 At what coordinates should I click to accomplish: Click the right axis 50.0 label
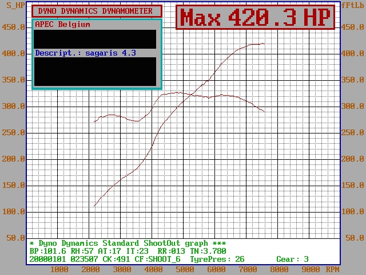(355, 238)
